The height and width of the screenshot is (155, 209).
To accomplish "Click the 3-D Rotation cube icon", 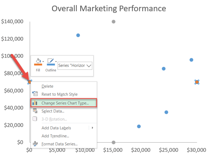I will tap(35, 119).
